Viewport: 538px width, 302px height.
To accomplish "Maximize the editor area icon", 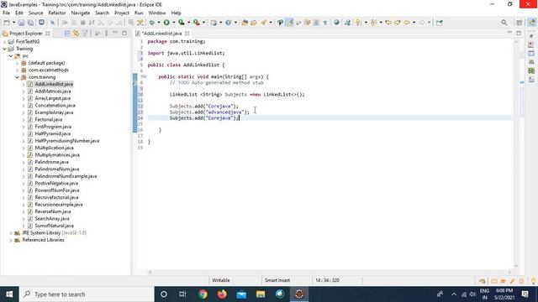I will (519, 34).
